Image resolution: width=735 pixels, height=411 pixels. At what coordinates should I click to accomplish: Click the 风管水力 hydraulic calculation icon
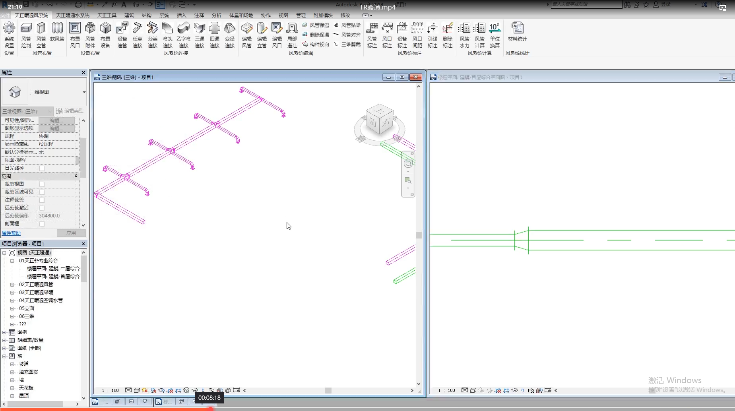464,29
